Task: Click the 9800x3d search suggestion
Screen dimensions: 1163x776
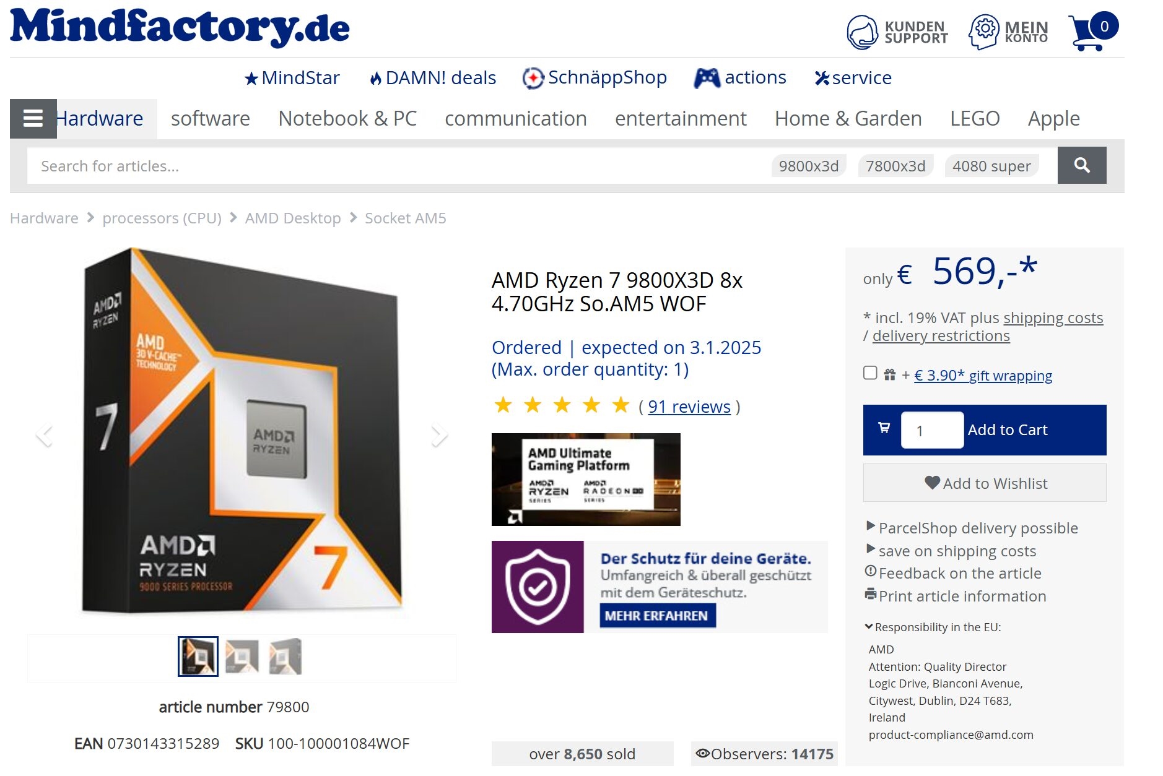Action: click(x=809, y=166)
